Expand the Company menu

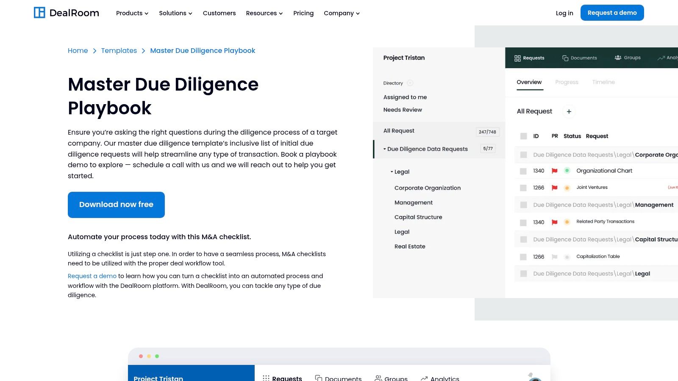click(x=342, y=13)
